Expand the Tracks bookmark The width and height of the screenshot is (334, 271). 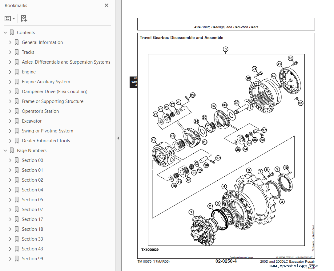tap(10, 52)
